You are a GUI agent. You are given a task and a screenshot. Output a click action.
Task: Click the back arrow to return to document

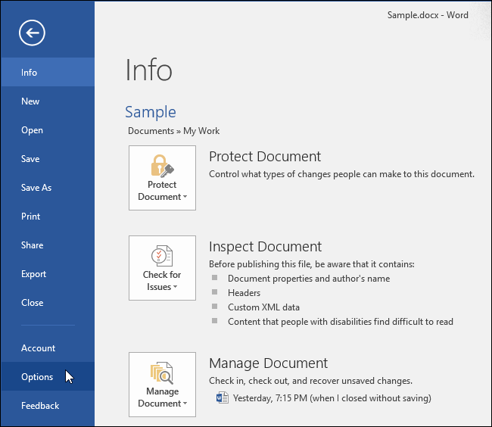[x=33, y=33]
